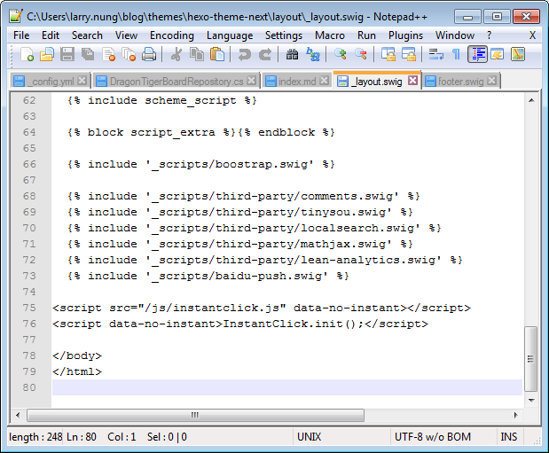Toggle synchronize vertical scrolling icon
Viewport: 549px width, 453px height.
[388, 55]
